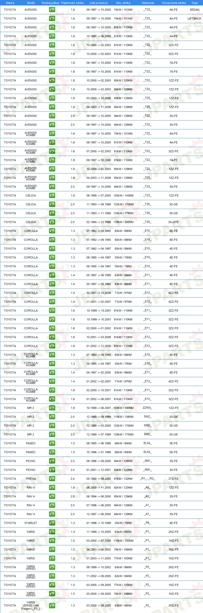The width and height of the screenshot is (203, 613).
Task: Click the '110kW / 150KM' power cell
Action: 123,541
